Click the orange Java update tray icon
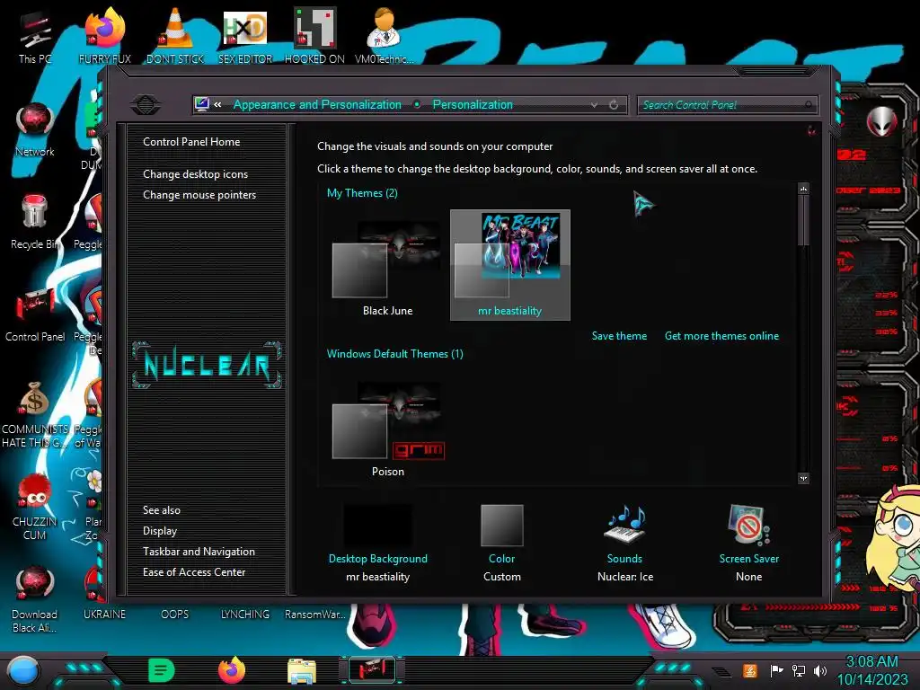This screenshot has height=690, width=920. click(750, 670)
